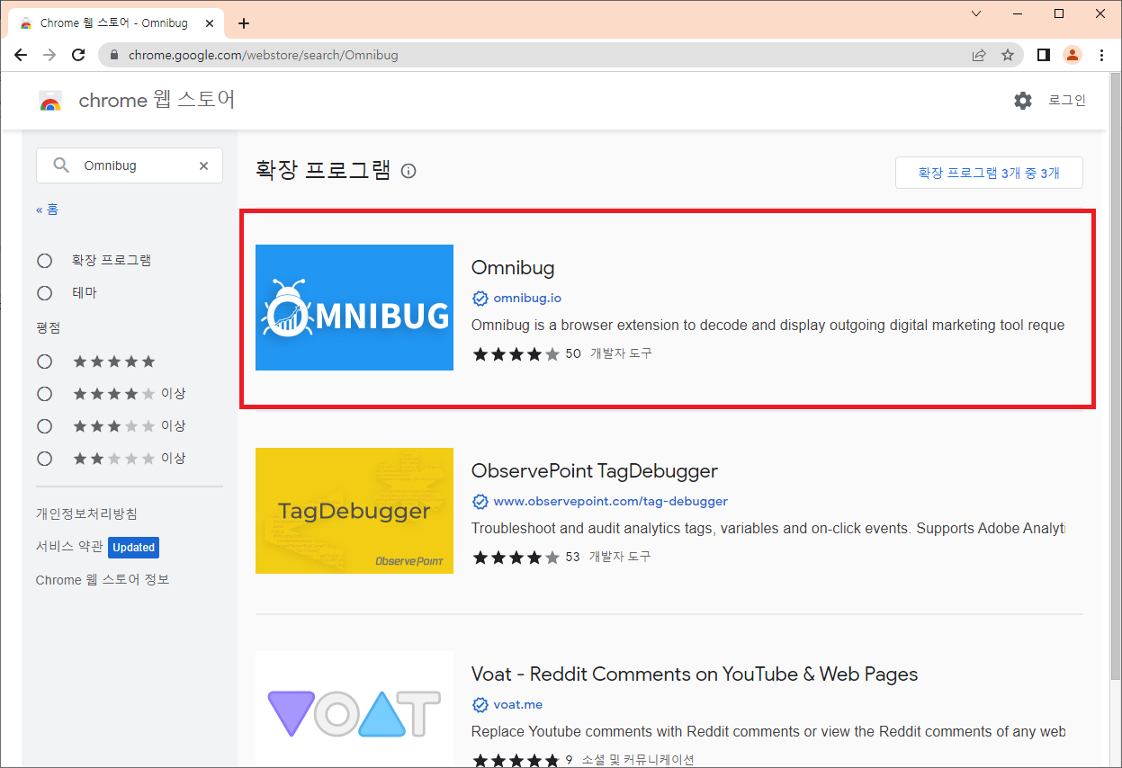
Task: Click the verified badge beside voat.me
Action: pos(480,704)
